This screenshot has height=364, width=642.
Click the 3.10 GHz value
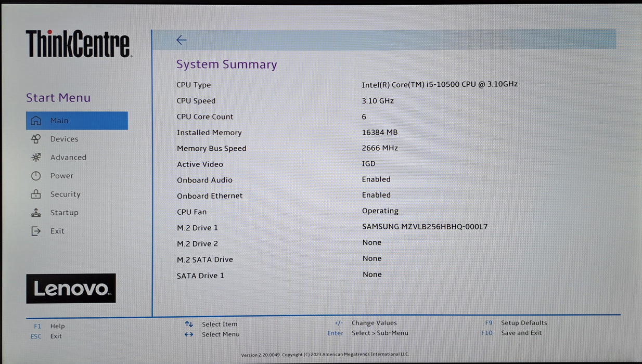pyautogui.click(x=378, y=100)
